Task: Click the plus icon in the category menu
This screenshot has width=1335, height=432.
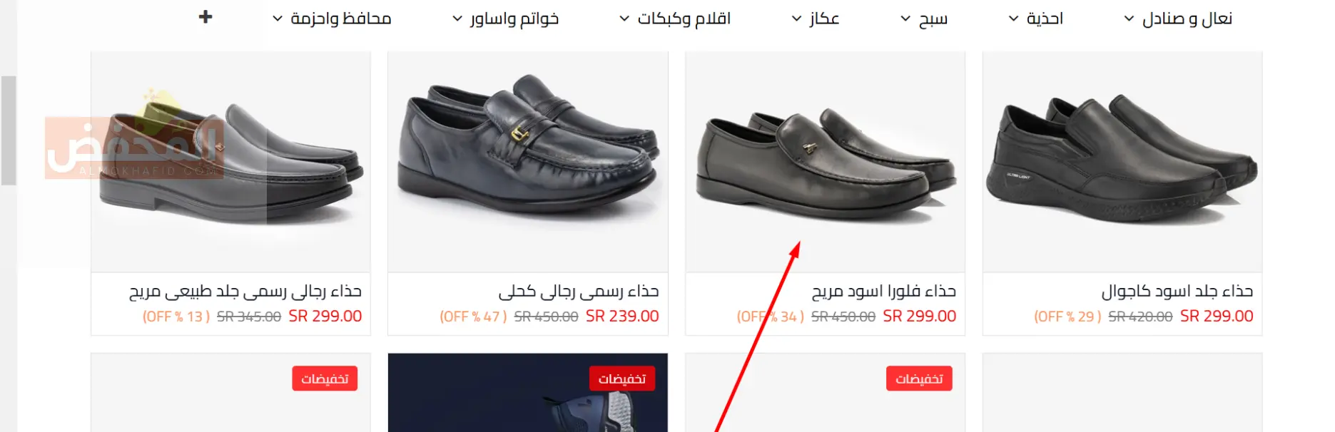Action: (205, 16)
